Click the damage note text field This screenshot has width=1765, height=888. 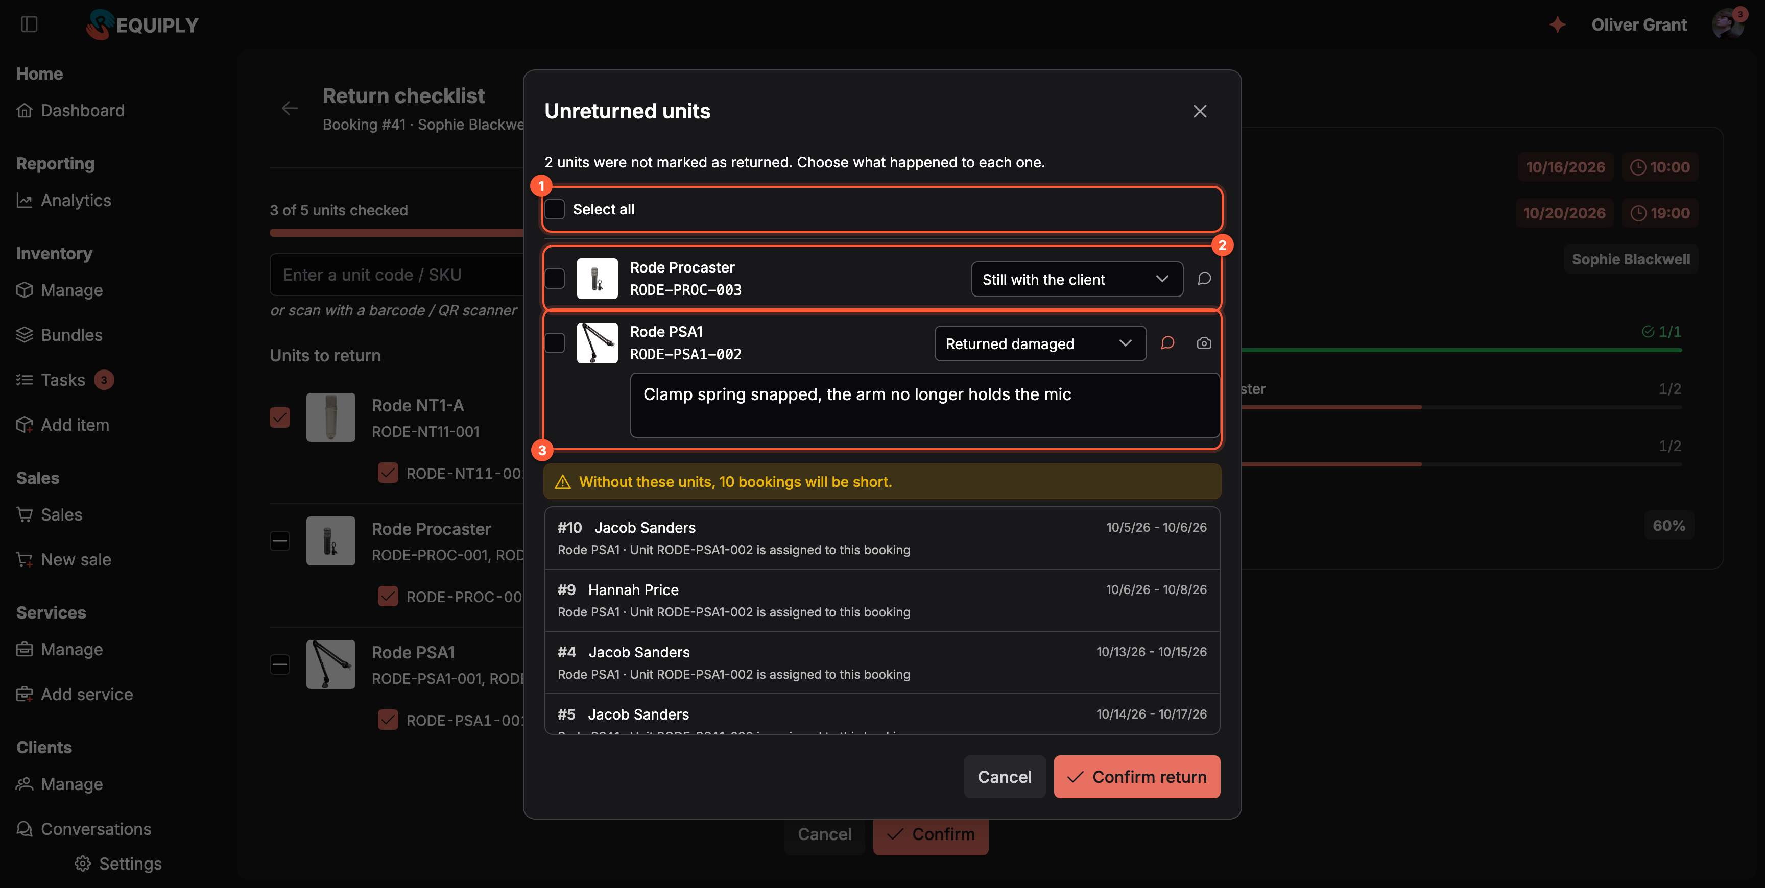click(x=924, y=405)
